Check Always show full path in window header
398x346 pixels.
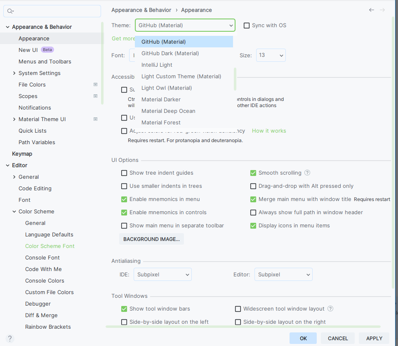[x=253, y=213]
